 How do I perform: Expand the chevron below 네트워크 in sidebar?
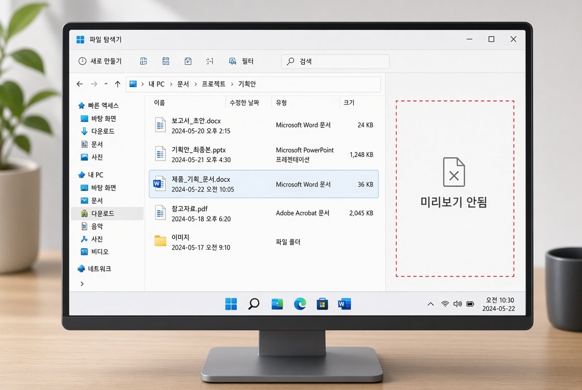tap(82, 284)
